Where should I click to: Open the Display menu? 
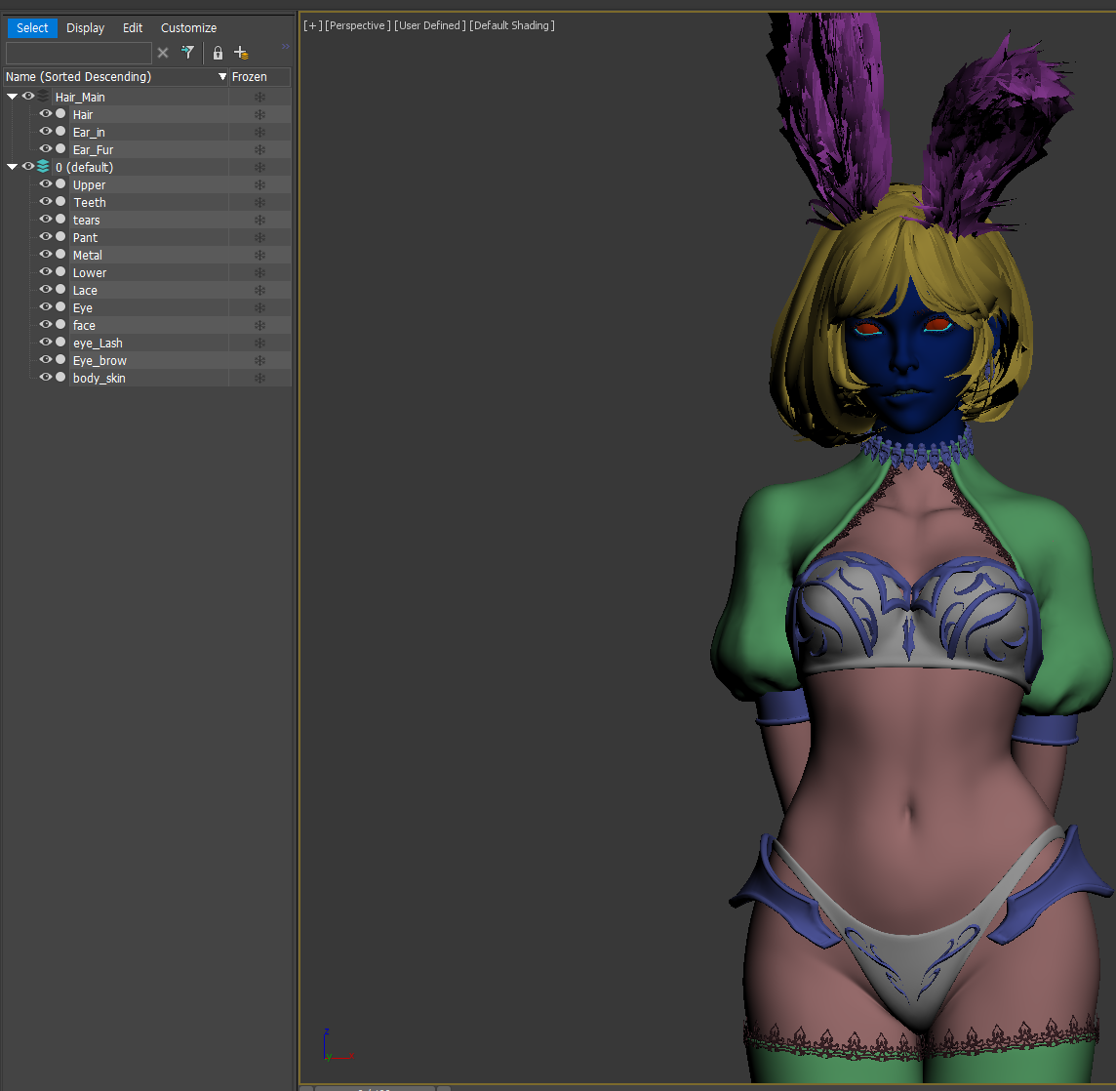pyautogui.click(x=85, y=28)
